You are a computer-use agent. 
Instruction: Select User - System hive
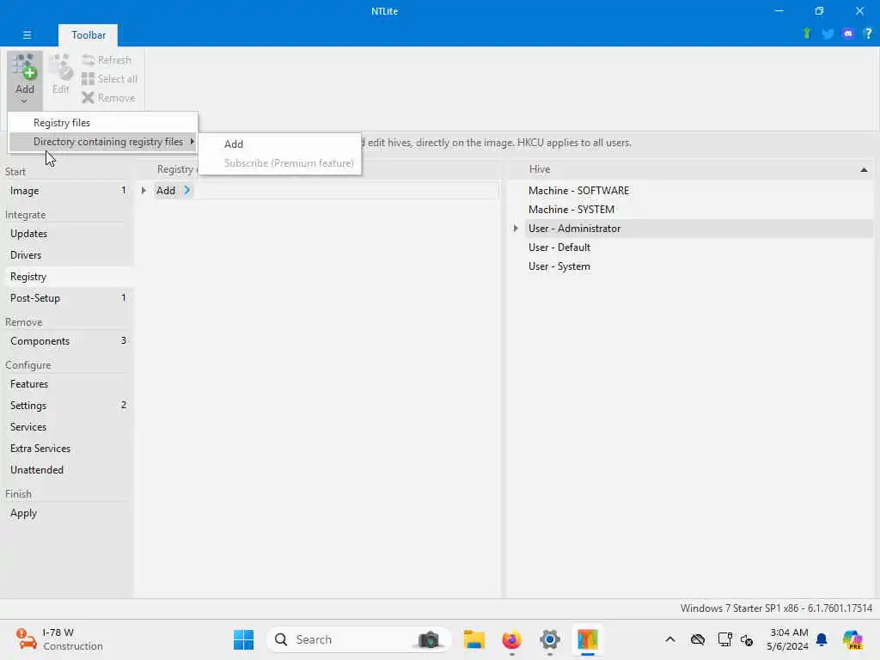coord(559,266)
